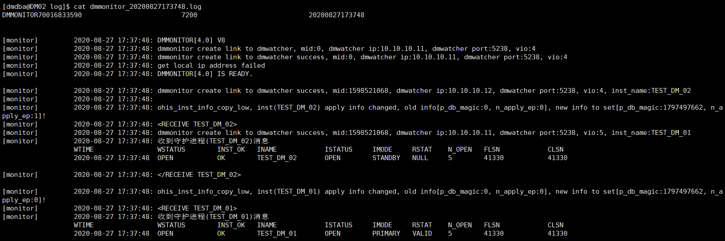Click the PRIMARY value under IMODE
This screenshot has height=241, width=725.
(386, 233)
